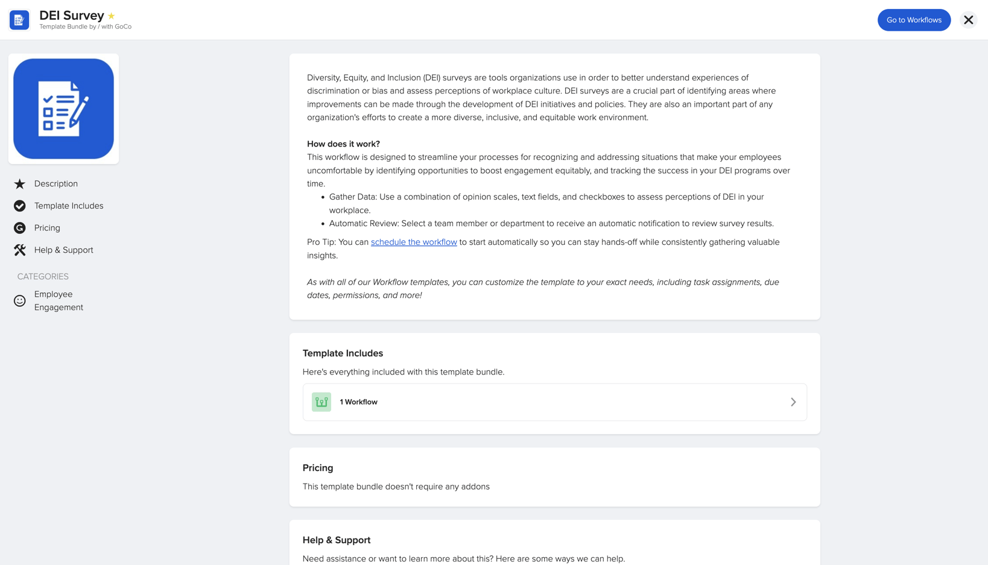This screenshot has height=565, width=988.
Task: Open the Go to Workflows button
Action: 913,19
